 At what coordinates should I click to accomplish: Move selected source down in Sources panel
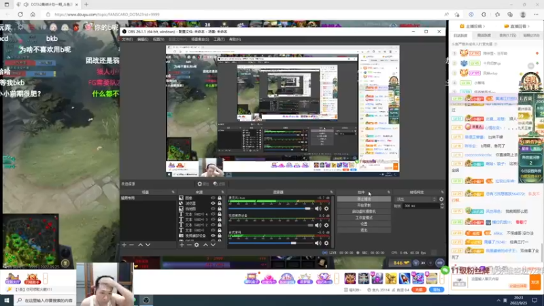(x=213, y=245)
